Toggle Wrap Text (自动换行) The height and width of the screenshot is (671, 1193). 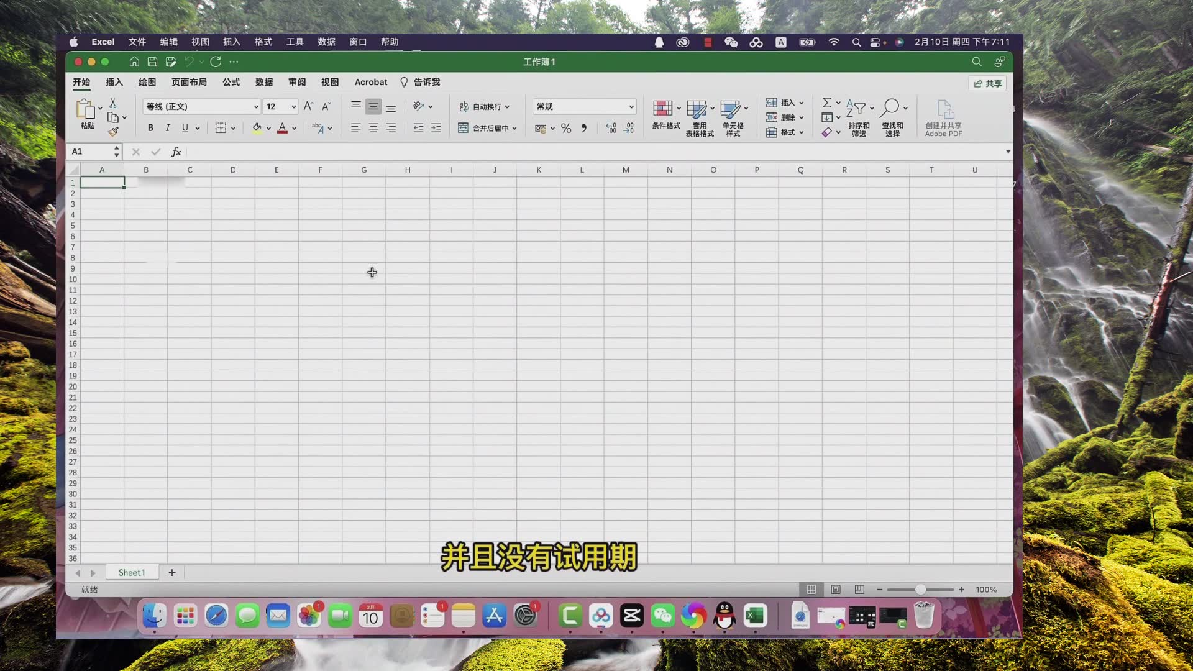click(x=484, y=106)
